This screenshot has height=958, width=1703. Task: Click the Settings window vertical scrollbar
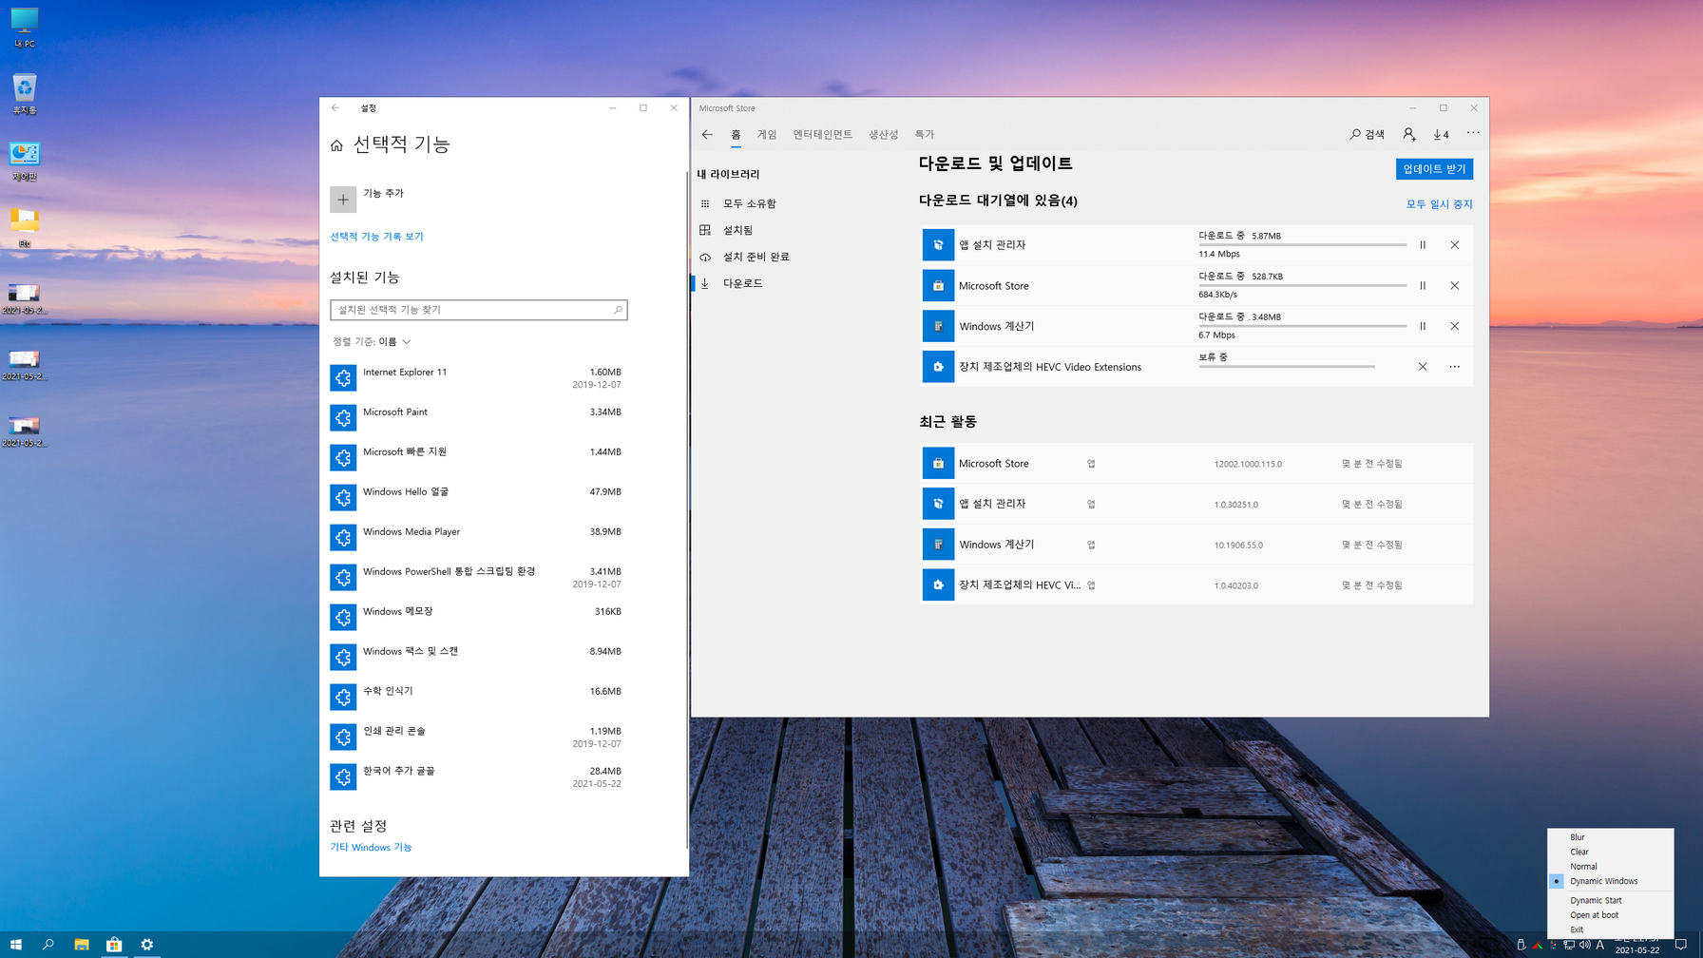(687, 509)
